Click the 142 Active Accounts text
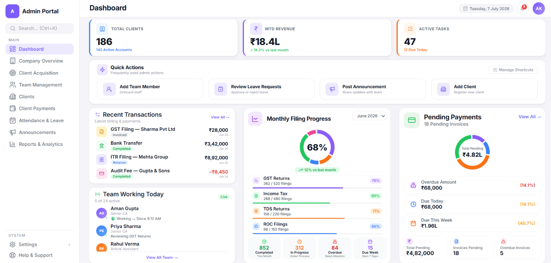 [x=114, y=50]
